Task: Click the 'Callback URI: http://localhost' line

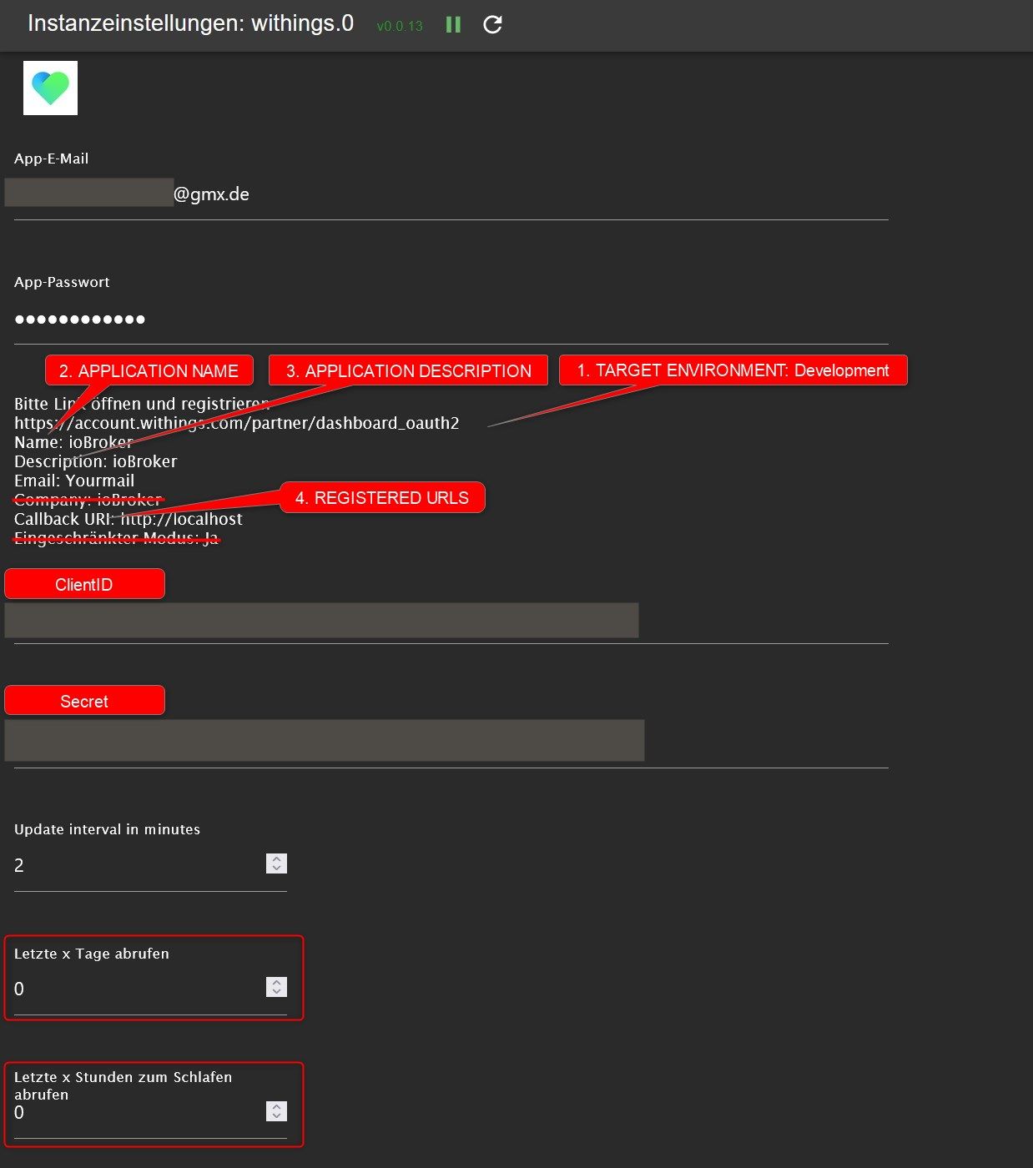Action: [x=128, y=519]
